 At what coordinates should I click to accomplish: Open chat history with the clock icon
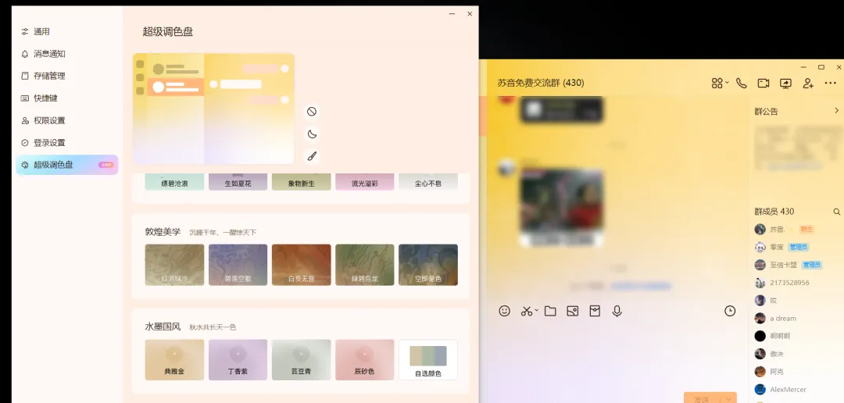click(x=730, y=311)
